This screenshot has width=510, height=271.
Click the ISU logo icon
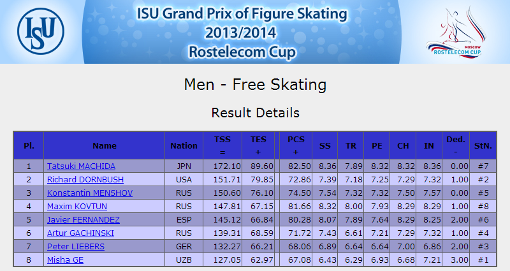tap(41, 31)
